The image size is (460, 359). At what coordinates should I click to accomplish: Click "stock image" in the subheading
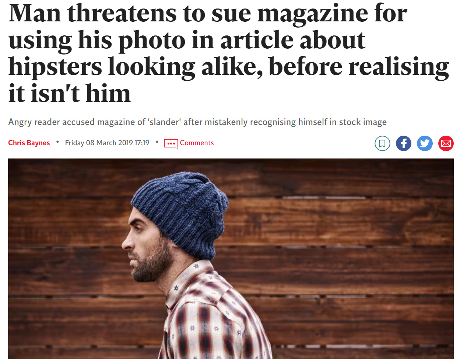[363, 122]
